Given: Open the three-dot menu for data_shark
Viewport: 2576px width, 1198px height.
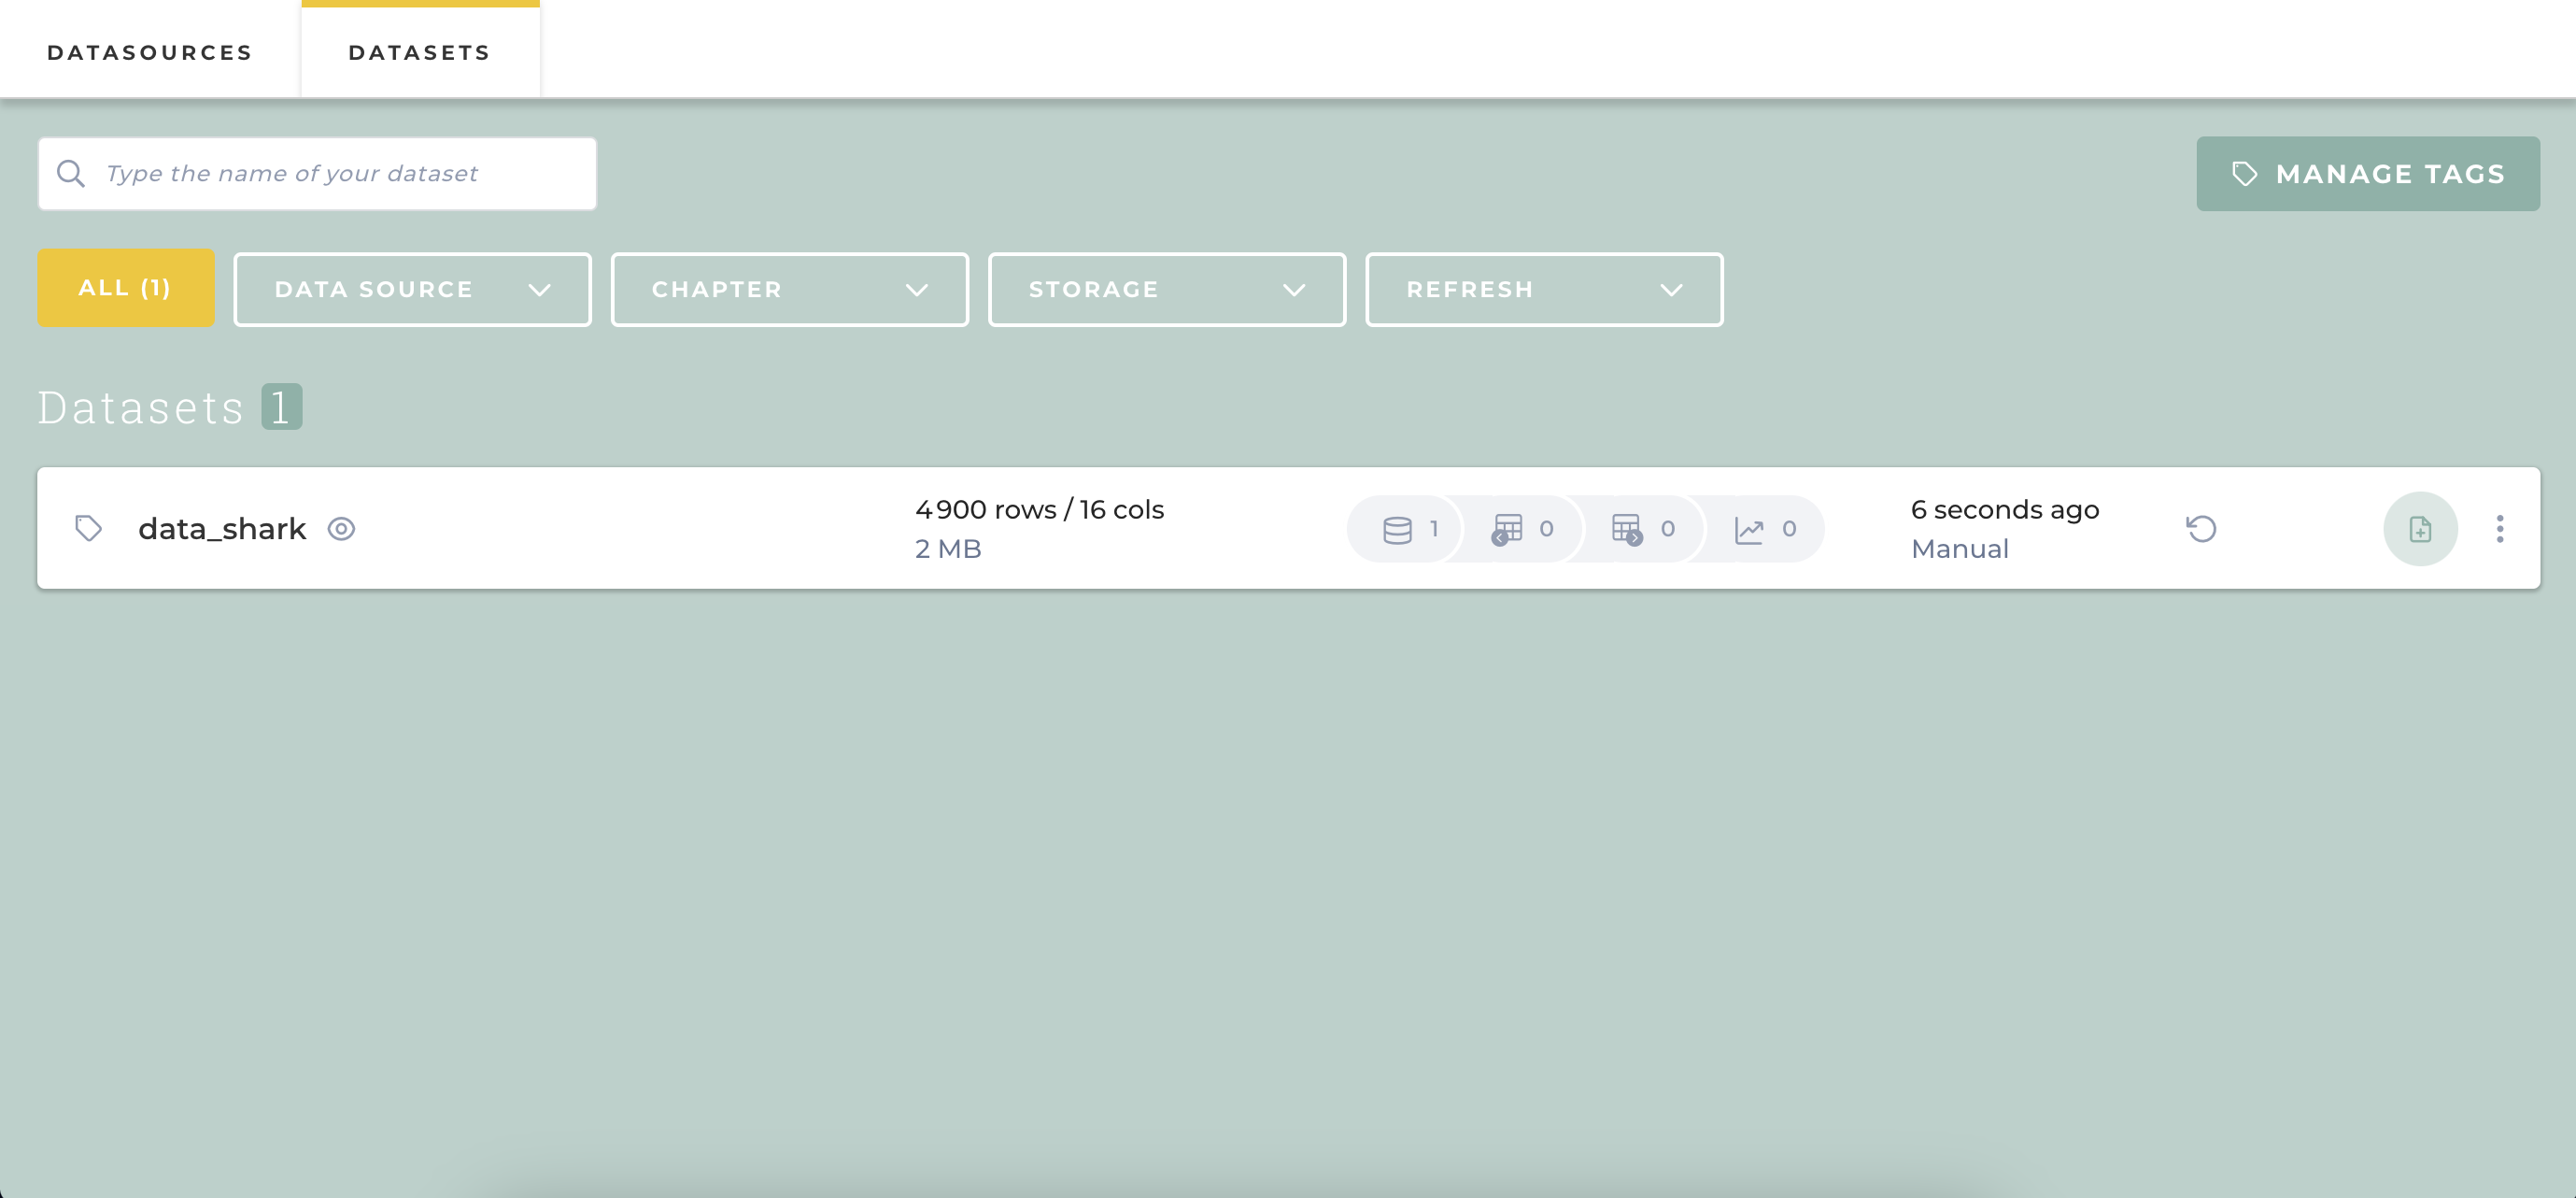Looking at the screenshot, I should point(2499,528).
